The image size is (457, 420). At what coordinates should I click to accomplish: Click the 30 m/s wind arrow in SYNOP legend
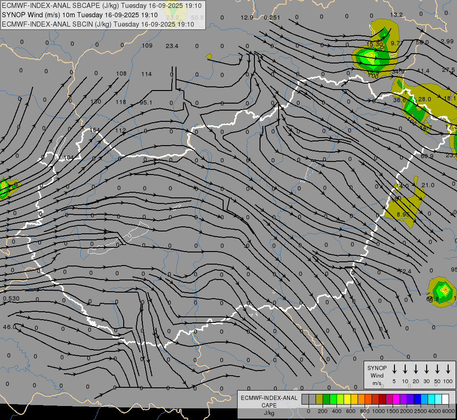[426, 369]
